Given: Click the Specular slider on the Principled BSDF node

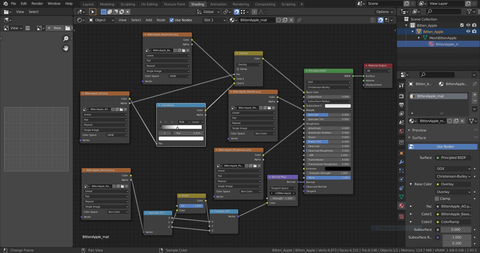Looking at the screenshot, I should point(328,115).
